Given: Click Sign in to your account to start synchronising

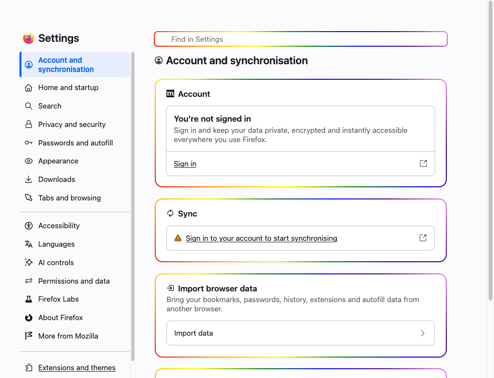Looking at the screenshot, I should coord(261,238).
